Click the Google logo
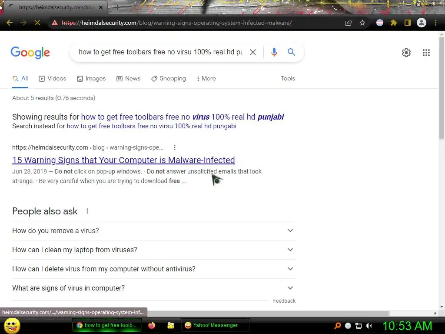 [x=30, y=53]
